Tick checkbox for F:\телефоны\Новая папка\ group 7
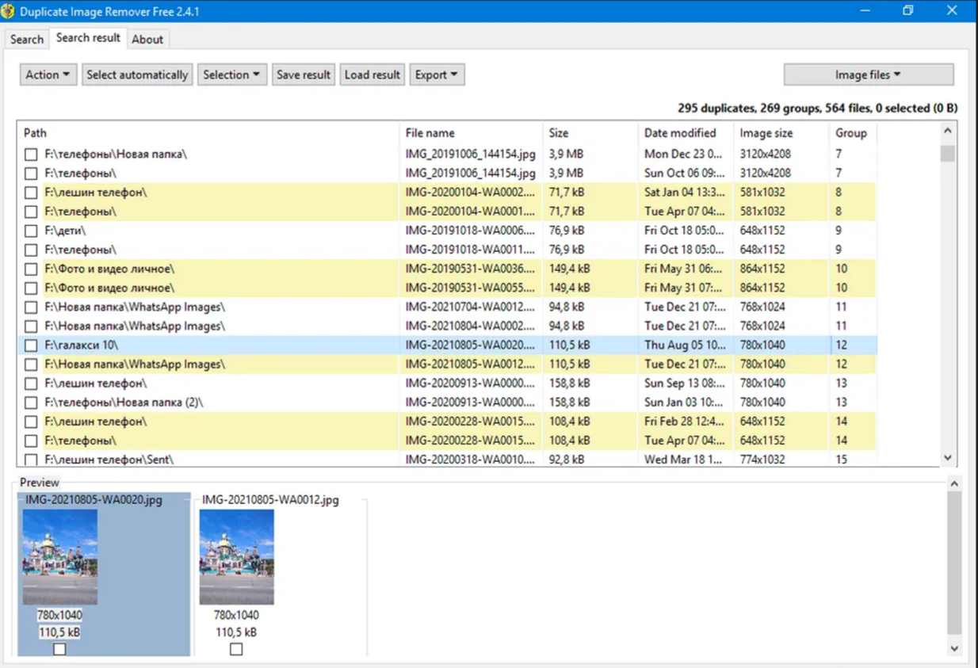The image size is (978, 668). click(x=31, y=155)
